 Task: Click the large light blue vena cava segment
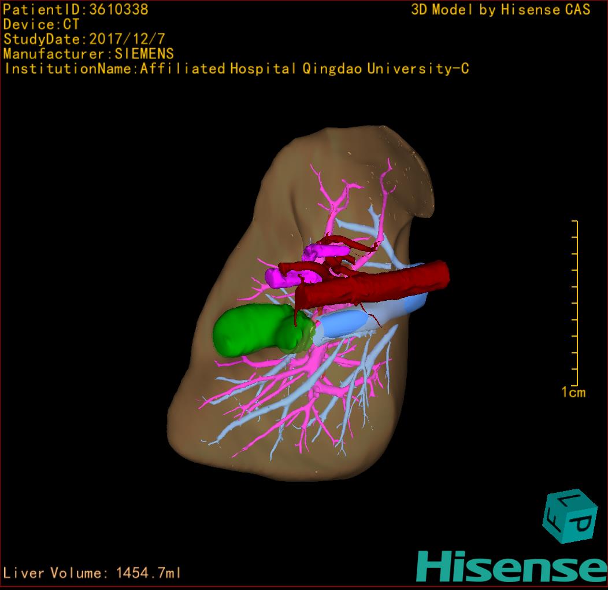click(347, 324)
